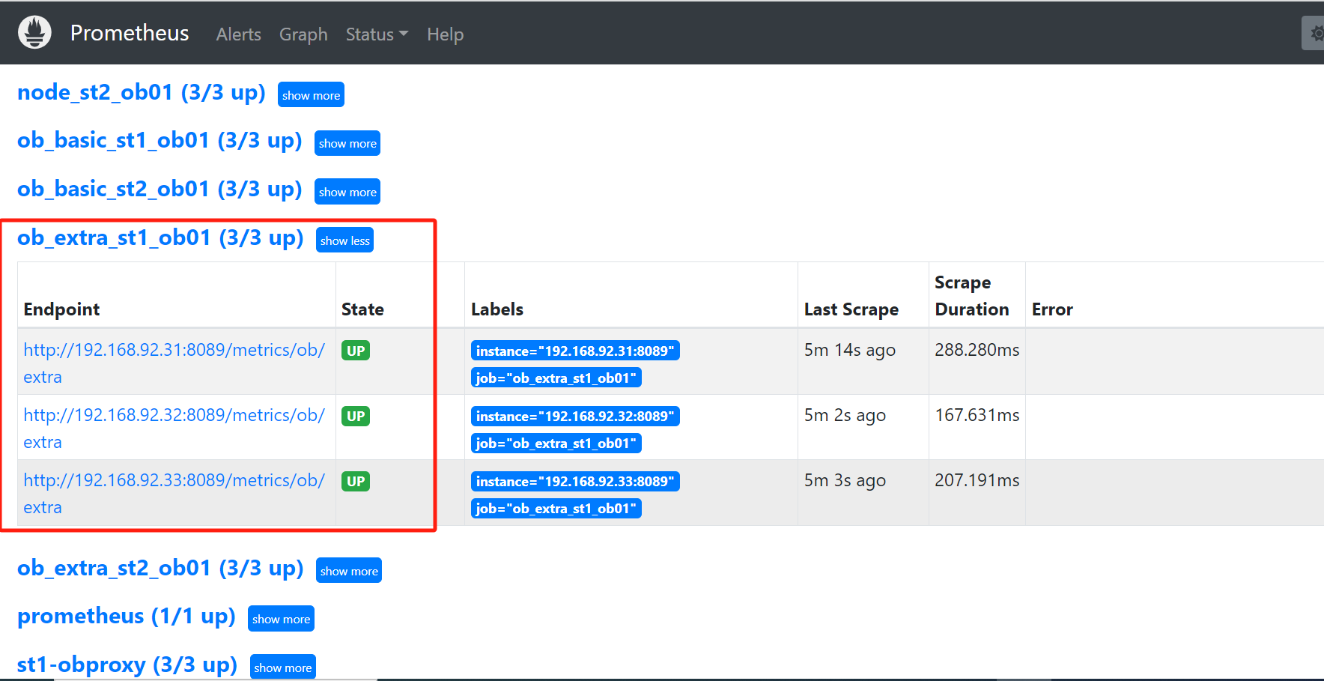This screenshot has height=681, width=1324.
Task: Click UP state badge for 192.168.92.32
Action: click(356, 416)
